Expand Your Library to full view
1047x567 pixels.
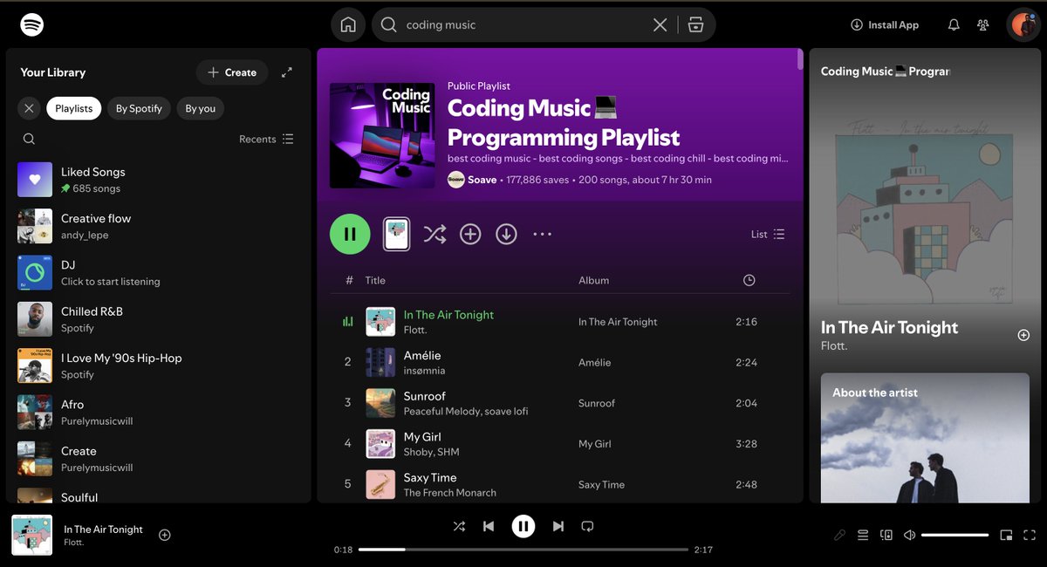tap(286, 72)
